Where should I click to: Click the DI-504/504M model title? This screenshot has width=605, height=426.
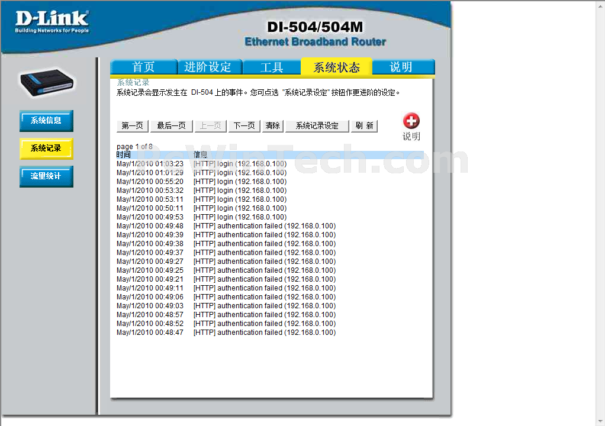(316, 27)
